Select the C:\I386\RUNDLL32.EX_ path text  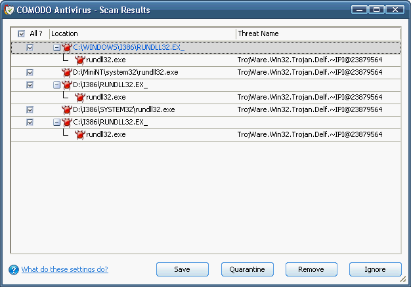[x=110, y=122]
